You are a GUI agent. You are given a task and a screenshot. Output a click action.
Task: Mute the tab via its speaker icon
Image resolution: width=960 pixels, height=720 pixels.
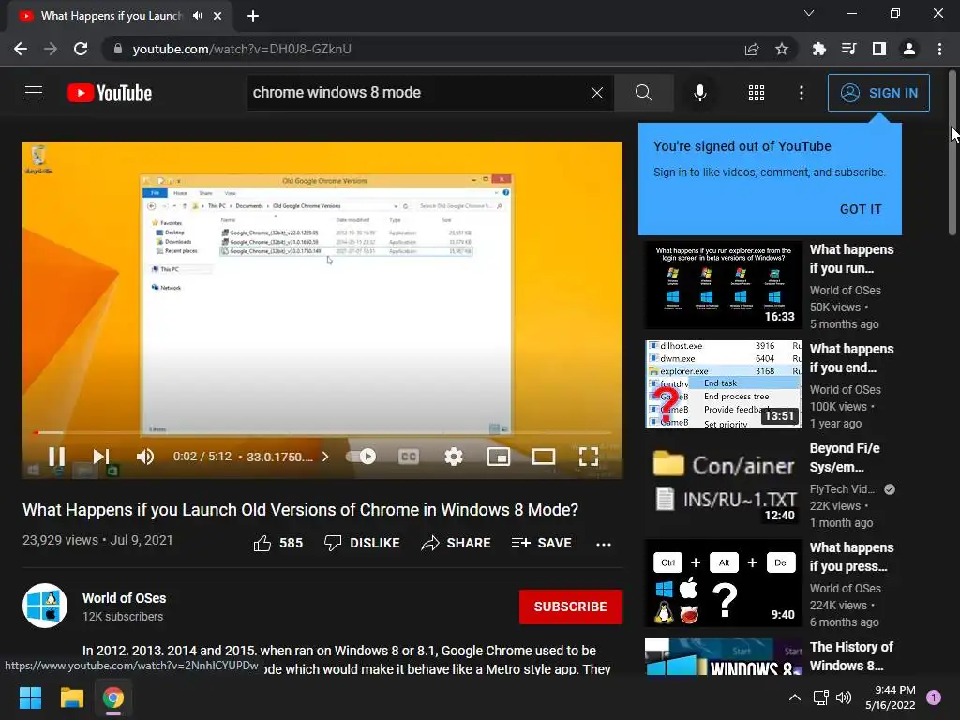197,16
